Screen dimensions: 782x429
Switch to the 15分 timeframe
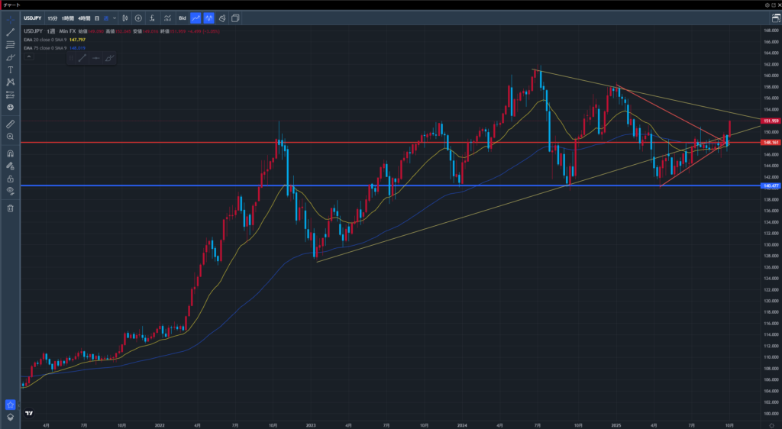tap(52, 18)
